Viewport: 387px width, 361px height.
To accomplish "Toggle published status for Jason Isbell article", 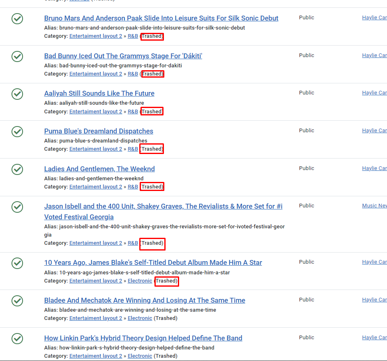I will (17, 207).
